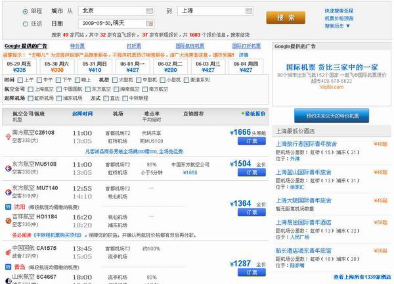394x284 pixels.
Task: Click date field showing 2009-05-30
Action: (x=116, y=24)
